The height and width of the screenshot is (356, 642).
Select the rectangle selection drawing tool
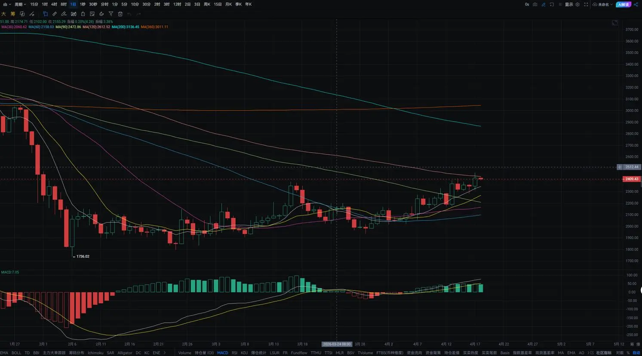45,14
